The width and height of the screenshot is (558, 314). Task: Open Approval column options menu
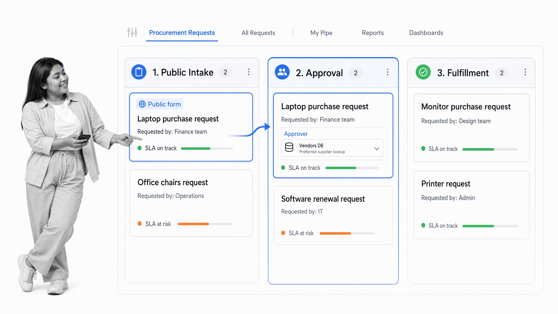[387, 72]
